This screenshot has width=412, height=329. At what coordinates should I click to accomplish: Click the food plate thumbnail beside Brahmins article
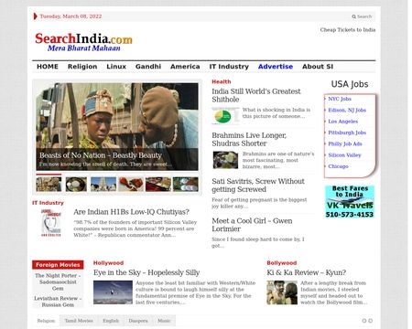225,160
